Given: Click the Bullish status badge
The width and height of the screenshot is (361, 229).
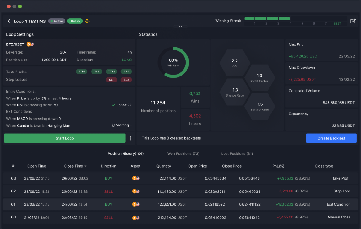Looking at the screenshot, I should 75,21.
